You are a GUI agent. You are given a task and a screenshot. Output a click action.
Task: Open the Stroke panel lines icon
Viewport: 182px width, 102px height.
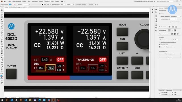[156, 25]
